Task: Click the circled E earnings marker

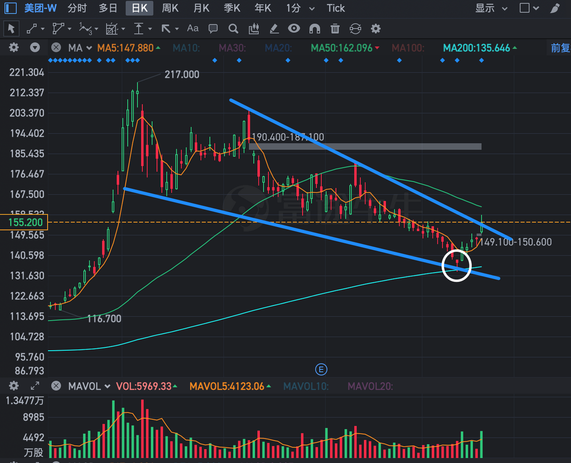Action: point(322,369)
